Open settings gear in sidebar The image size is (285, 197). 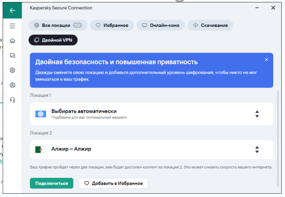12,70
